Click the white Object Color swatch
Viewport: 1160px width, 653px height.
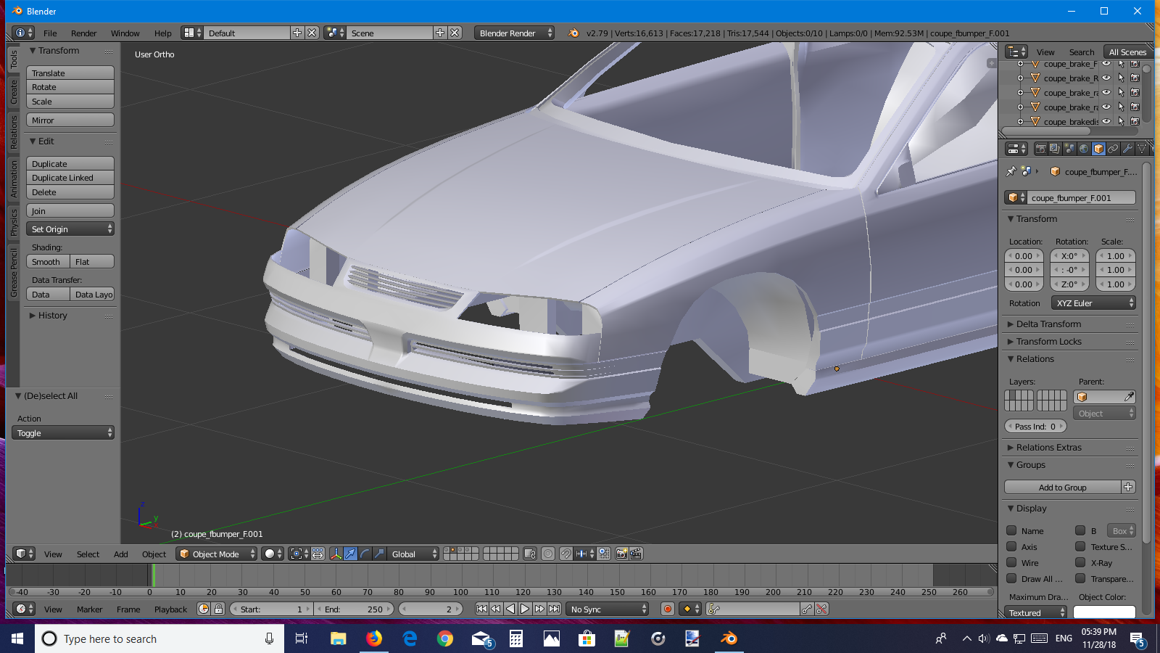(1103, 612)
